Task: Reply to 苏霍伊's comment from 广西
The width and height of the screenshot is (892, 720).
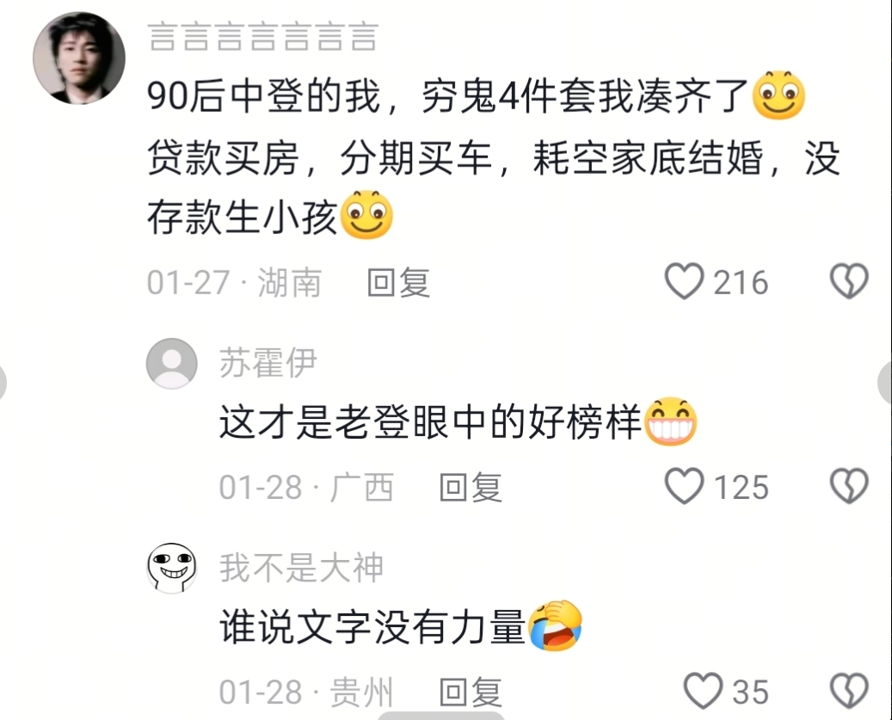Action: click(x=471, y=488)
